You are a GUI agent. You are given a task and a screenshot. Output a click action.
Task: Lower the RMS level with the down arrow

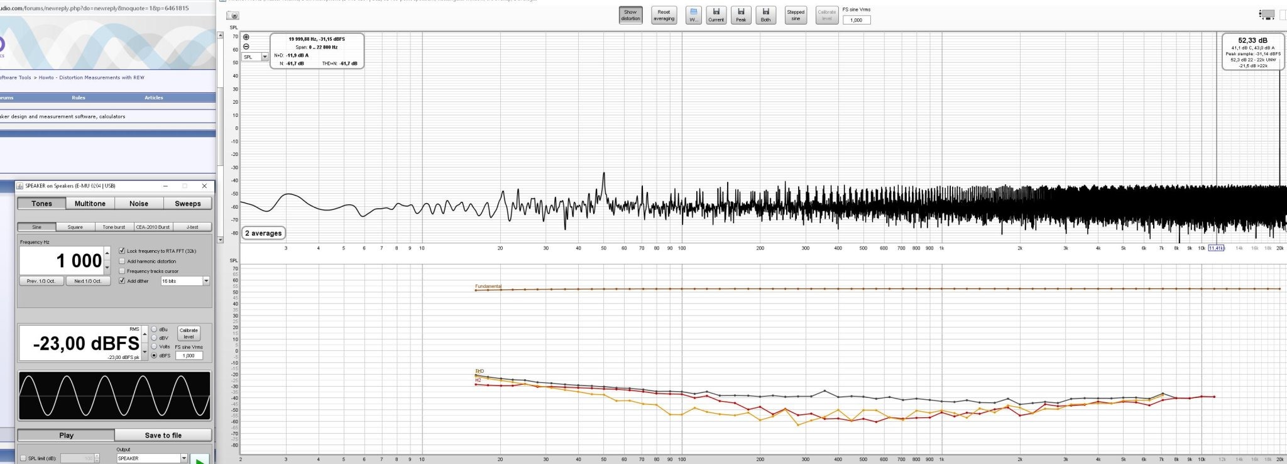[145, 353]
